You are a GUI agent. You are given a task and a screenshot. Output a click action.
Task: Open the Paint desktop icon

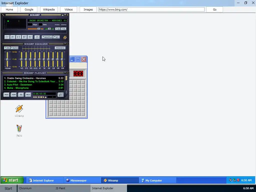tap(19, 130)
